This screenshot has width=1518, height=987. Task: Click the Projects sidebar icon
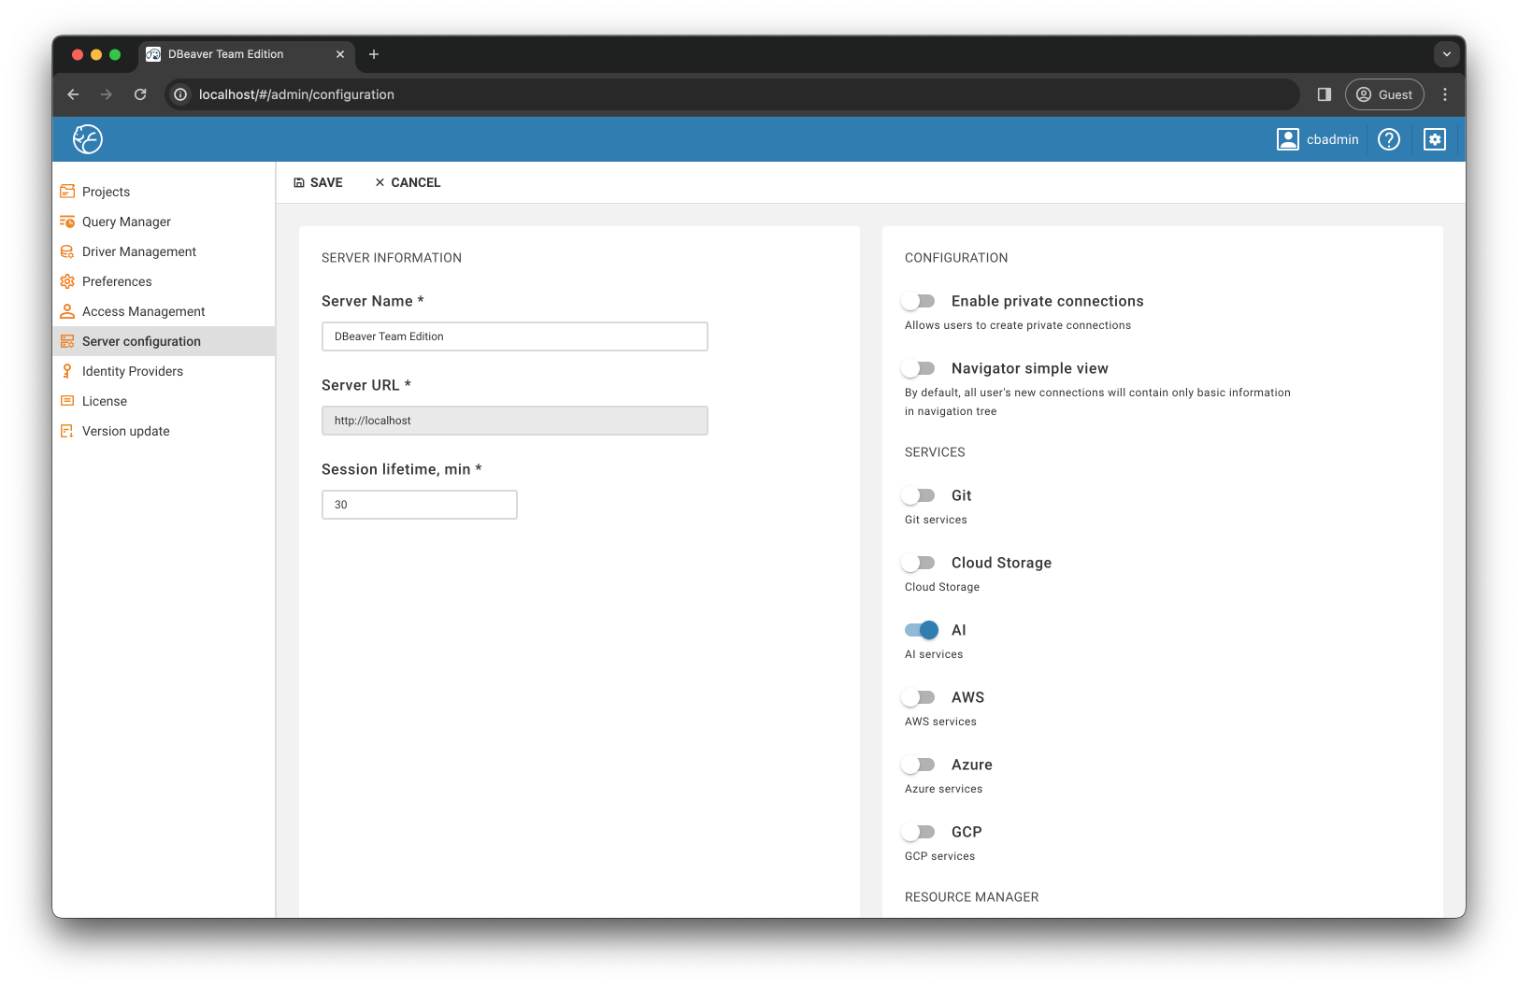[x=67, y=192]
